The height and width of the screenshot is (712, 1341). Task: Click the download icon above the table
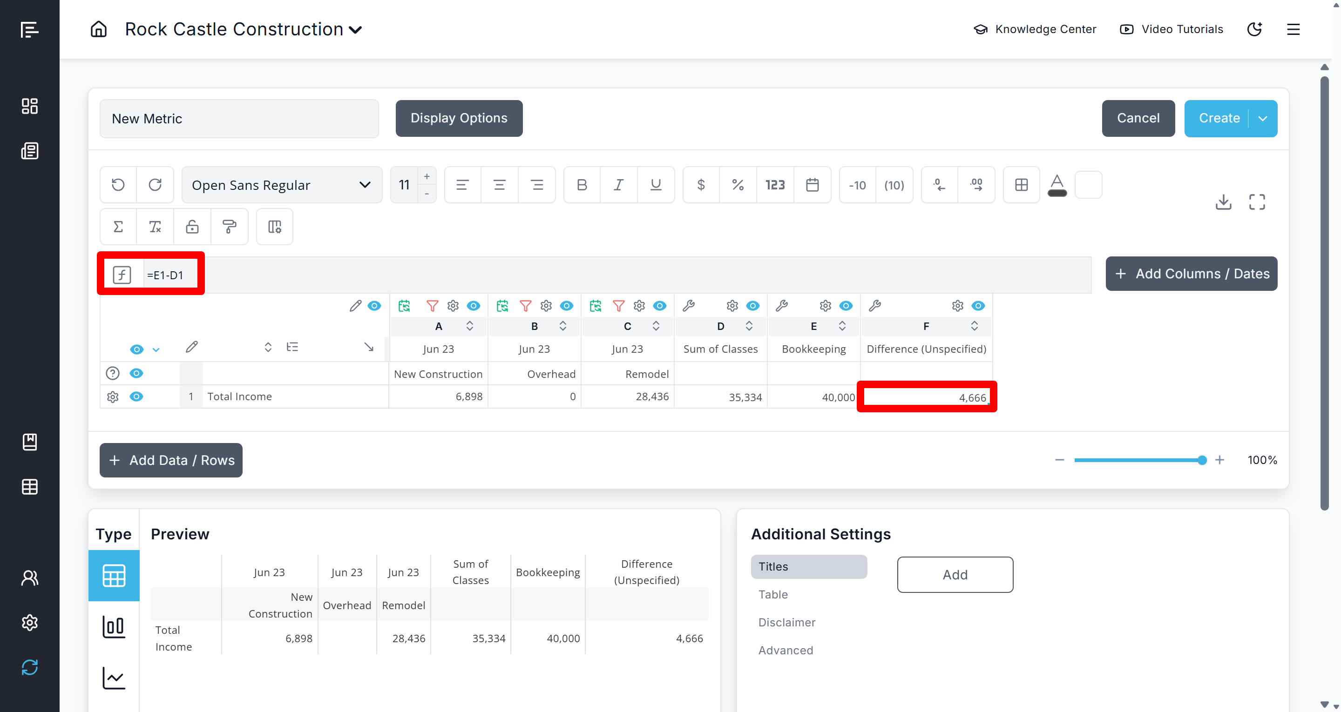point(1223,202)
